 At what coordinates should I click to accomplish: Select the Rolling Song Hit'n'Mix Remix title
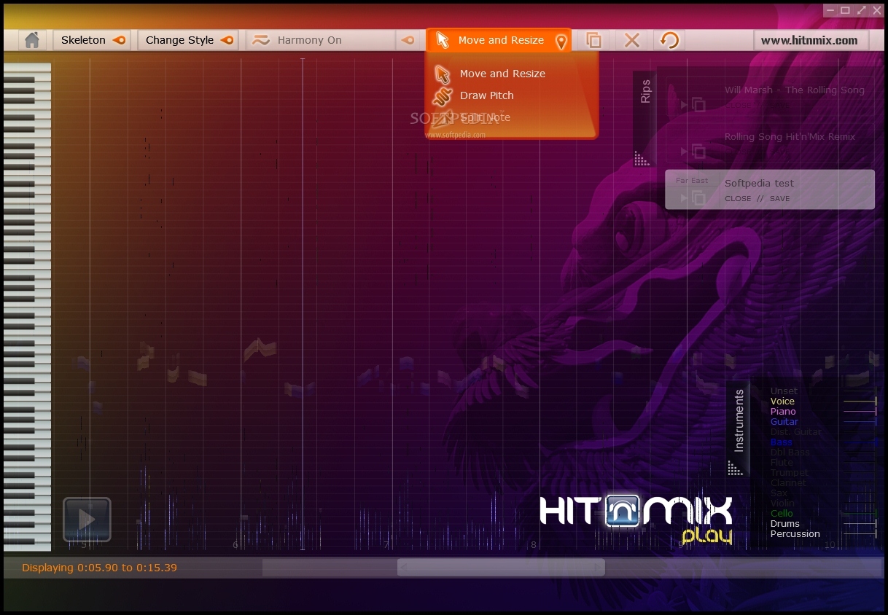(790, 137)
